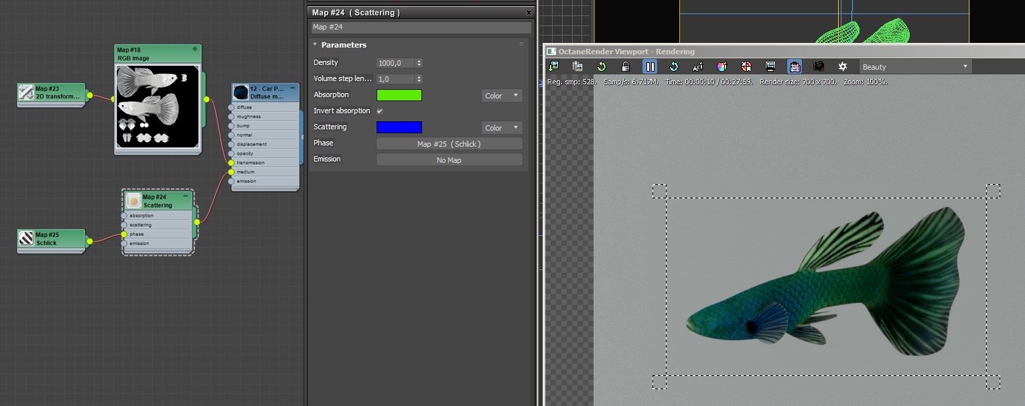Adjust the Volume step length spinner arrows
This screenshot has height=406, width=1025.
tap(419, 79)
